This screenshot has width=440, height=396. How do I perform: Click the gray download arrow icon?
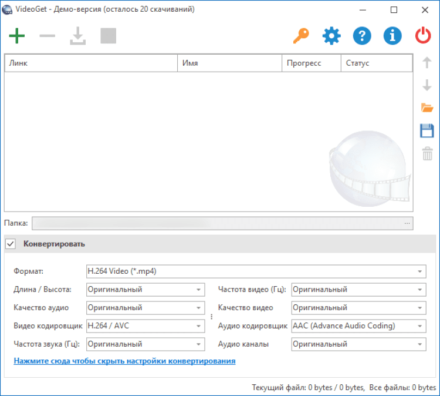(77, 36)
